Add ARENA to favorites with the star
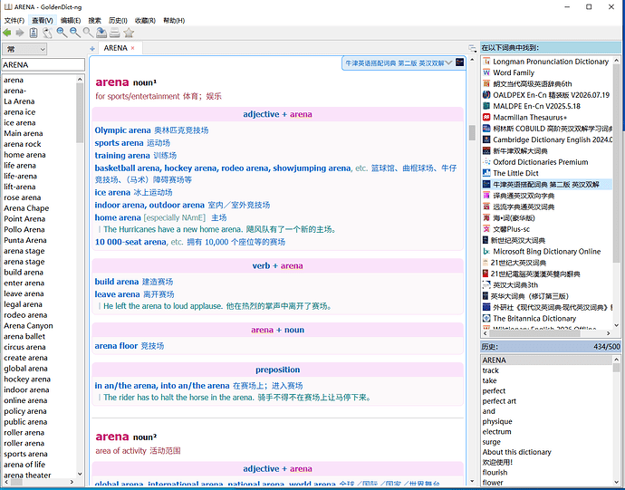Screen dimensions: 625x490 coord(129,33)
